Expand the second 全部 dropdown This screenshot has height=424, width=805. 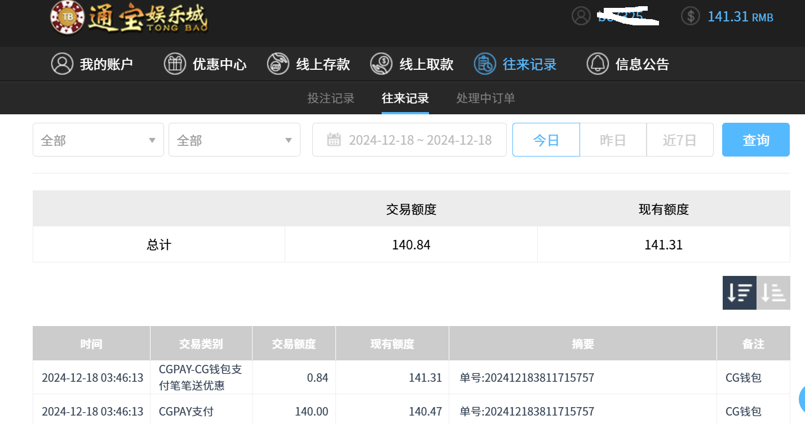coord(234,140)
